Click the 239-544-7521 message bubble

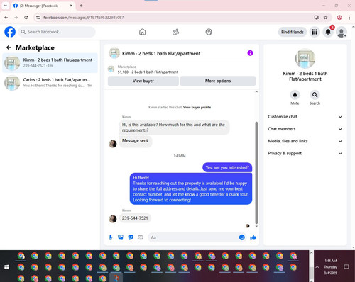(135, 218)
